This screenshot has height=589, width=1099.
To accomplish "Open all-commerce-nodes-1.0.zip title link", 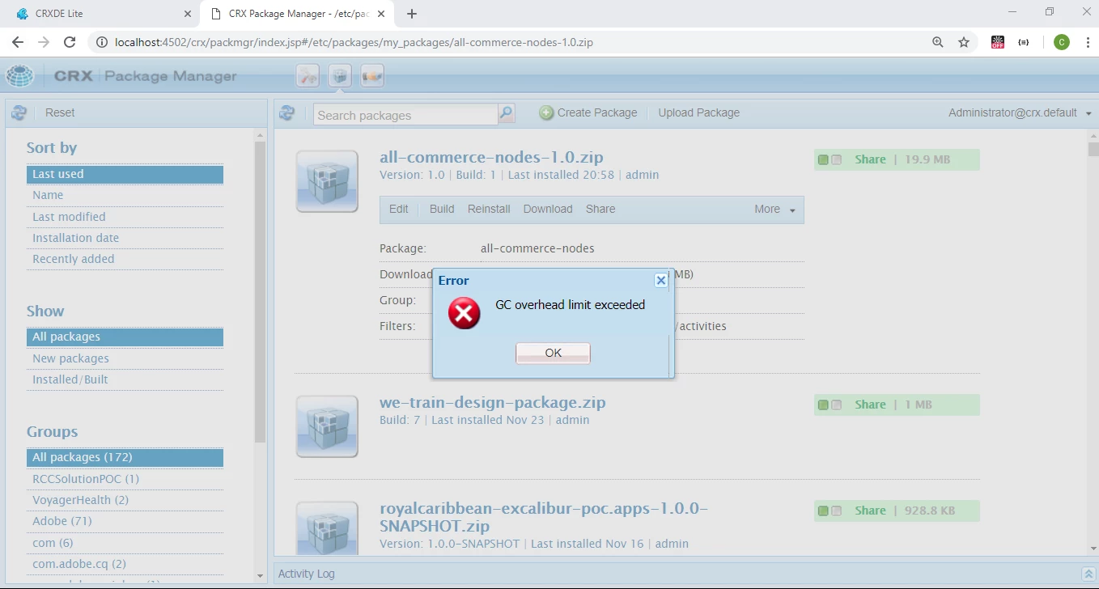I will coord(491,157).
